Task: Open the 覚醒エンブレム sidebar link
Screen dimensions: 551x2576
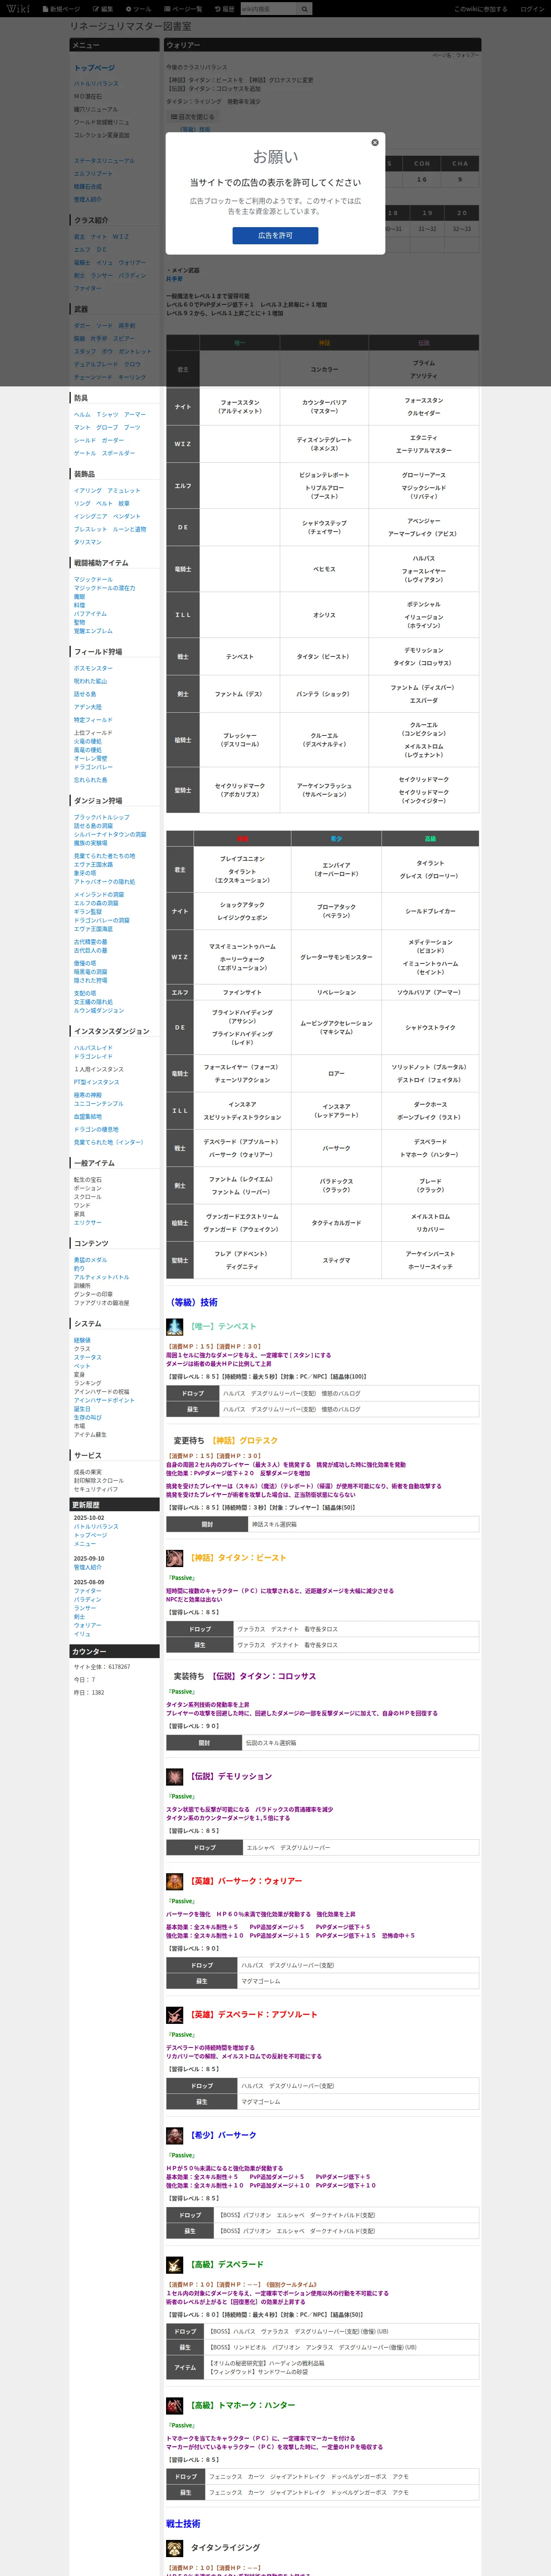Action: (x=93, y=631)
